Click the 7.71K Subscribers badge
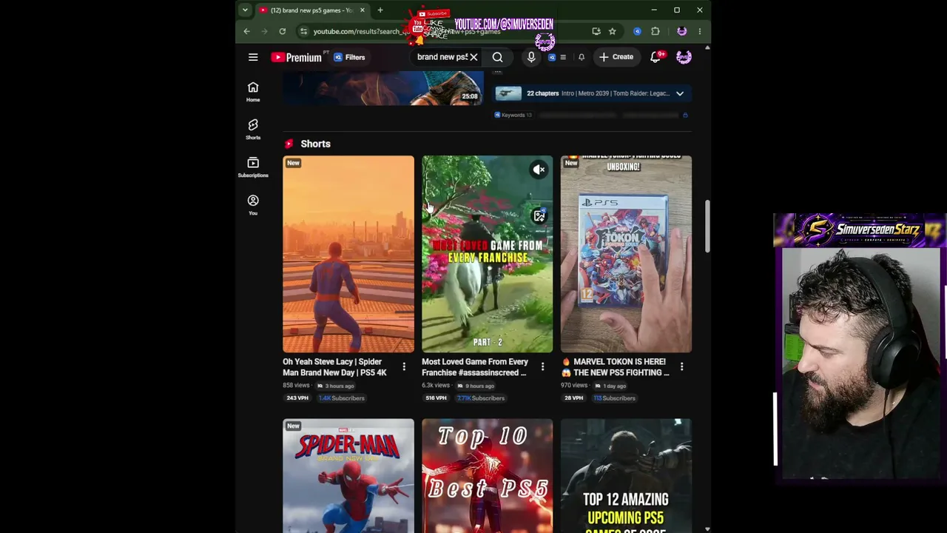Image resolution: width=947 pixels, height=533 pixels. [481, 398]
